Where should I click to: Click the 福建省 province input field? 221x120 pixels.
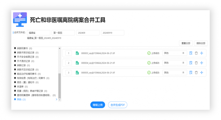(39, 33)
